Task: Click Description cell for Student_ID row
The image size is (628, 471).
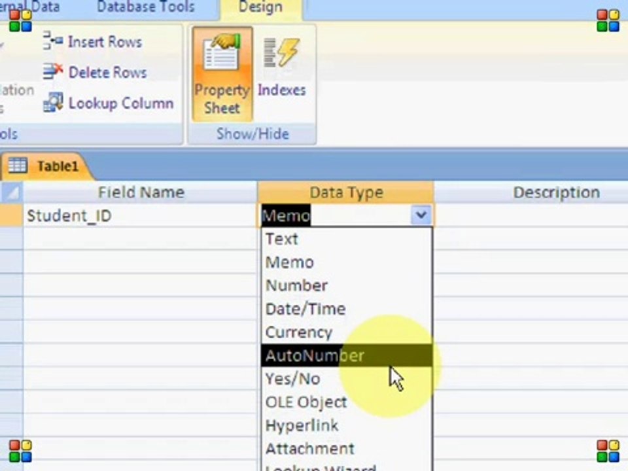Action: [531, 215]
